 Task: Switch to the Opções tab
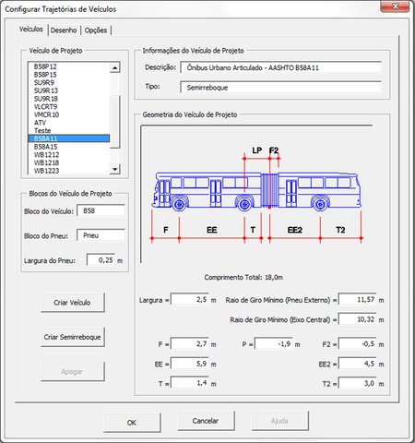[96, 30]
